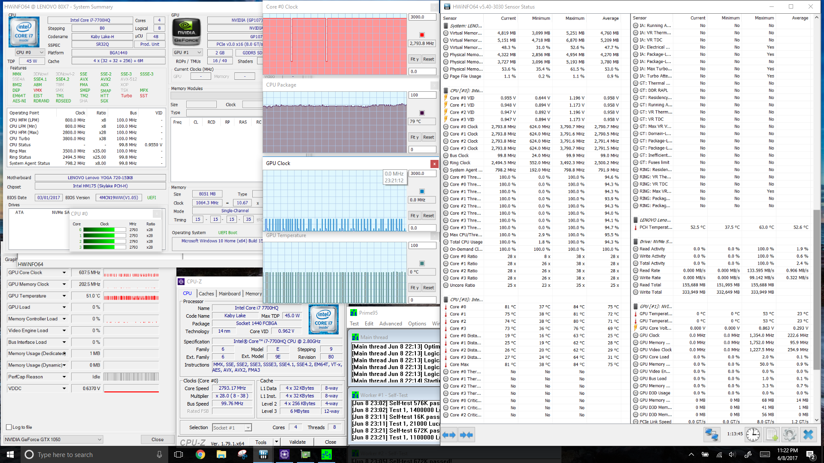Image resolution: width=824 pixels, height=463 pixels.
Task: Open the volume control in system tray
Action: pyautogui.click(x=732, y=454)
